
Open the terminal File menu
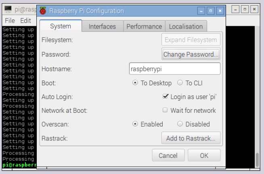[x=10, y=21]
